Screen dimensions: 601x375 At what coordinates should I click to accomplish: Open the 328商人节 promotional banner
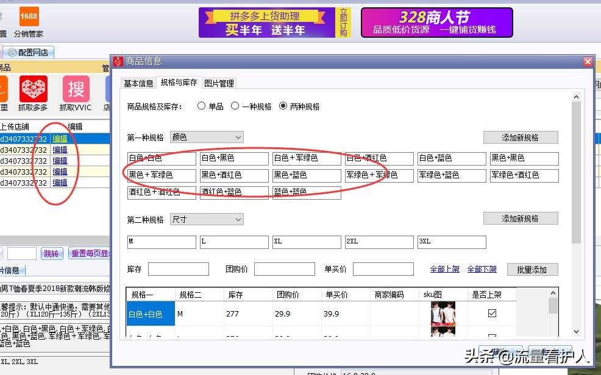point(436,22)
